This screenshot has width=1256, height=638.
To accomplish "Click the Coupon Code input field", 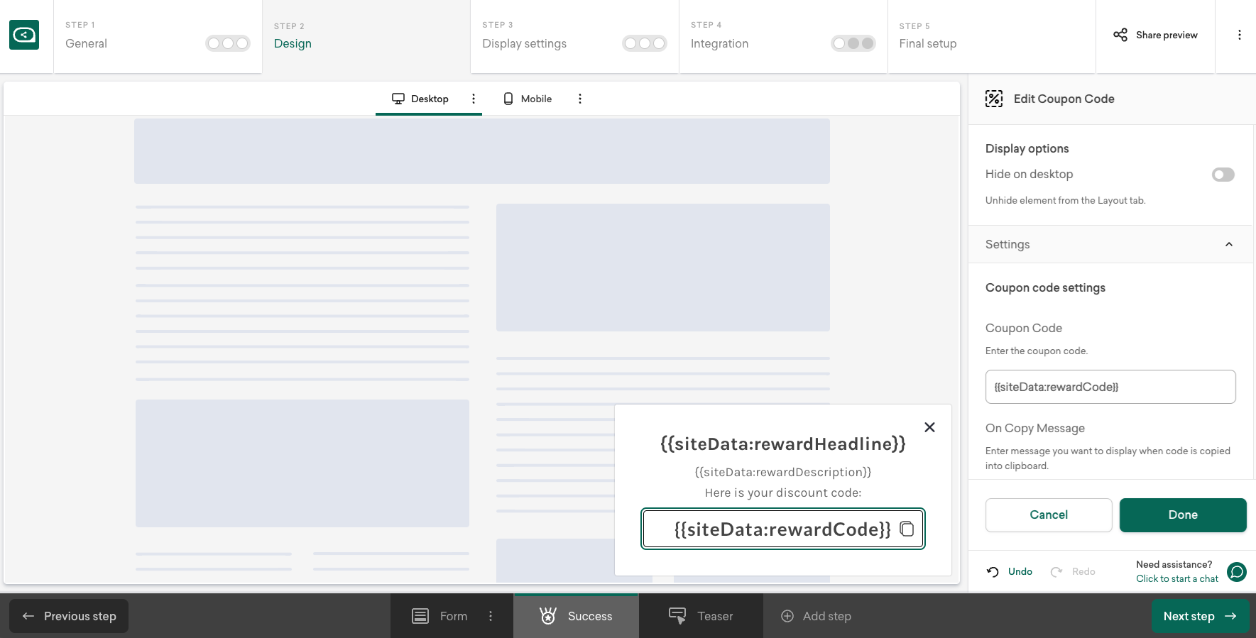I will click(1110, 387).
